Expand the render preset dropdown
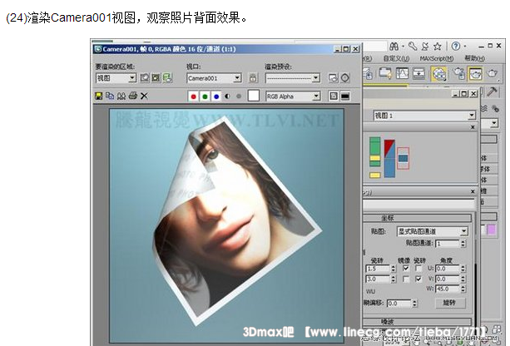 [x=316, y=78]
